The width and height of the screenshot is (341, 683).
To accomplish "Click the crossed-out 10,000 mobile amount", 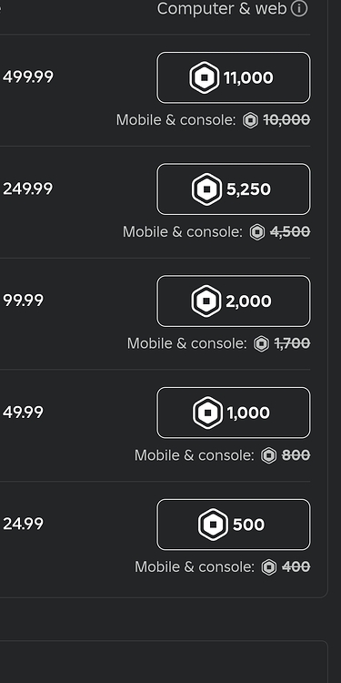I will point(287,120).
